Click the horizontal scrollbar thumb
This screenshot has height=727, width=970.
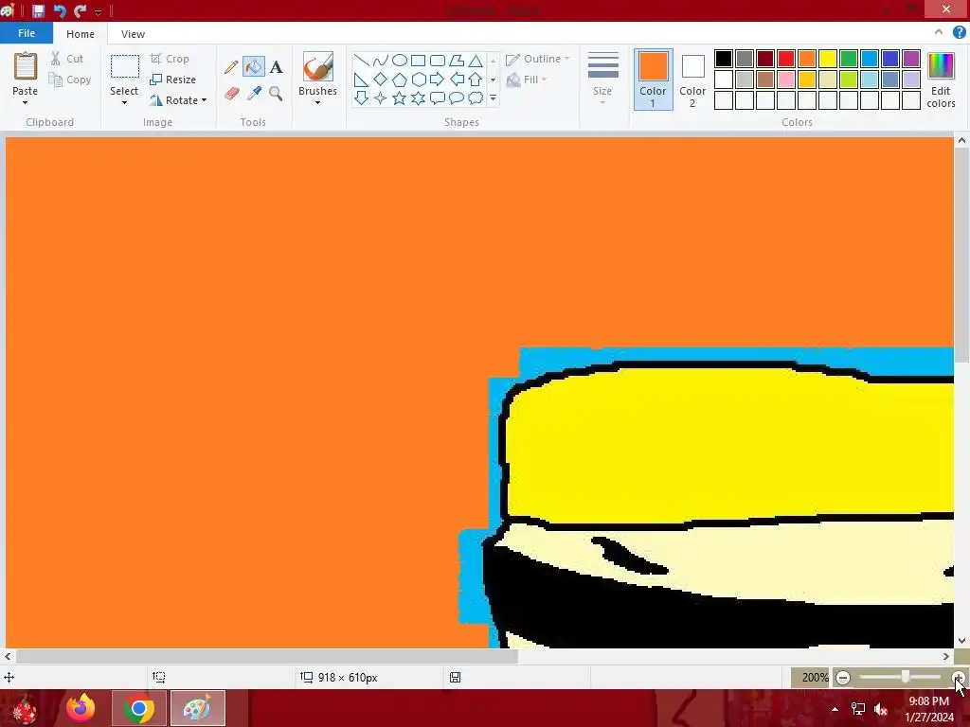coord(266,657)
